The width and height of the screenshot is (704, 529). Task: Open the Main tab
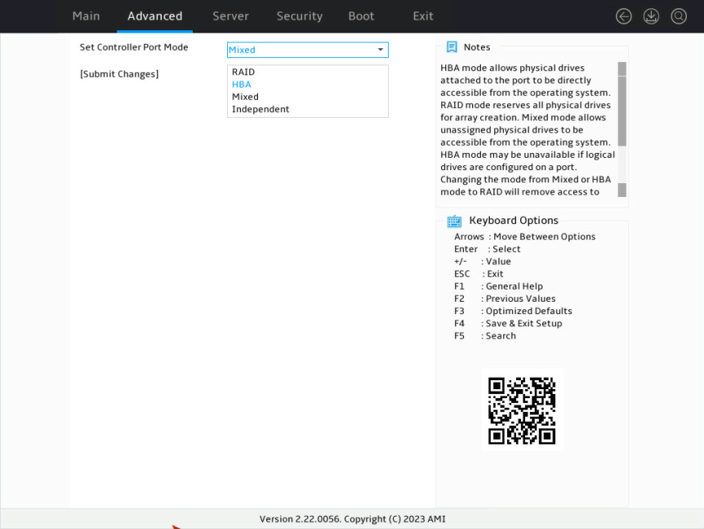[86, 16]
